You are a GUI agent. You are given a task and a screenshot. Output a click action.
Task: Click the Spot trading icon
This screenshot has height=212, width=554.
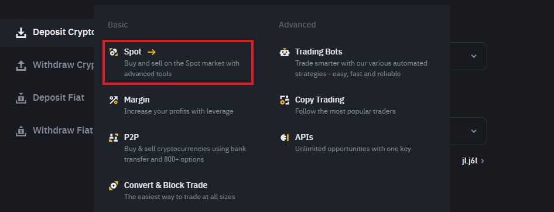point(114,52)
